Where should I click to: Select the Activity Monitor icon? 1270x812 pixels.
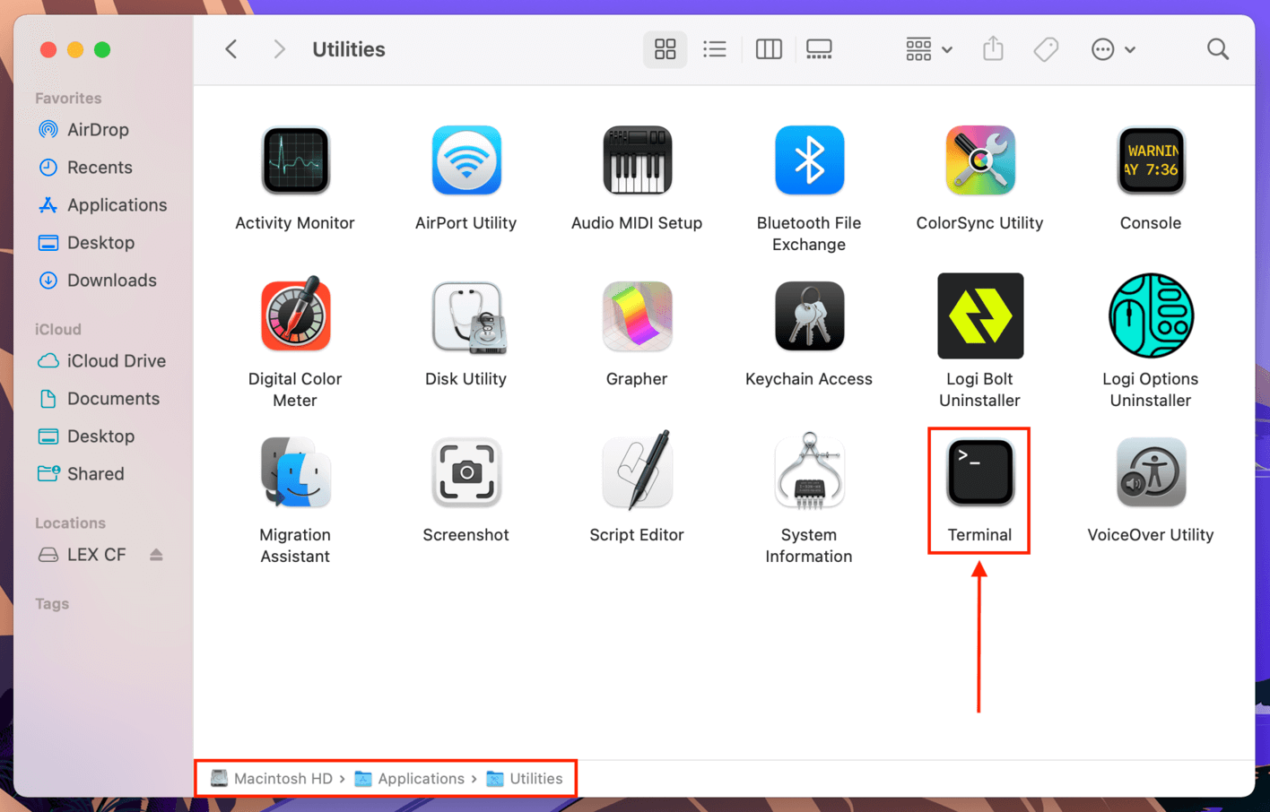coord(295,161)
